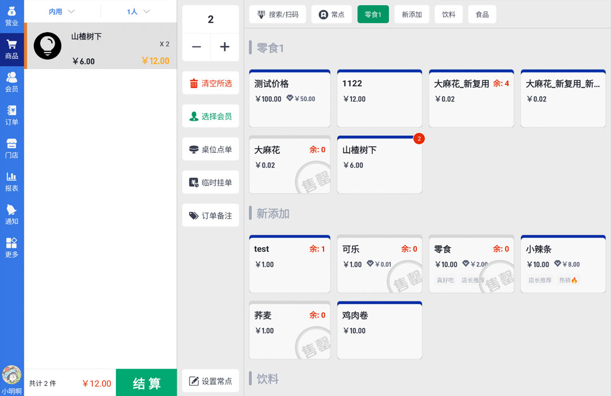Image resolution: width=611 pixels, height=396 pixels.
Task: Open the 门店 (Store) sidebar icon
Action: [x=12, y=148]
